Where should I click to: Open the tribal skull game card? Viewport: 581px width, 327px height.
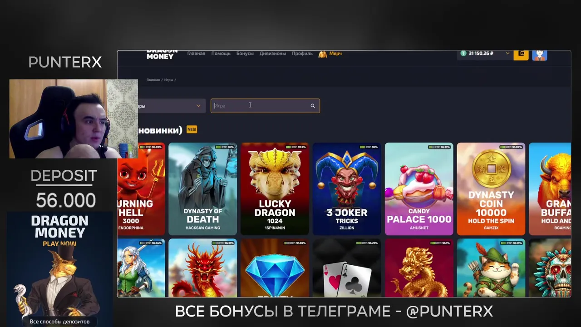point(550,268)
